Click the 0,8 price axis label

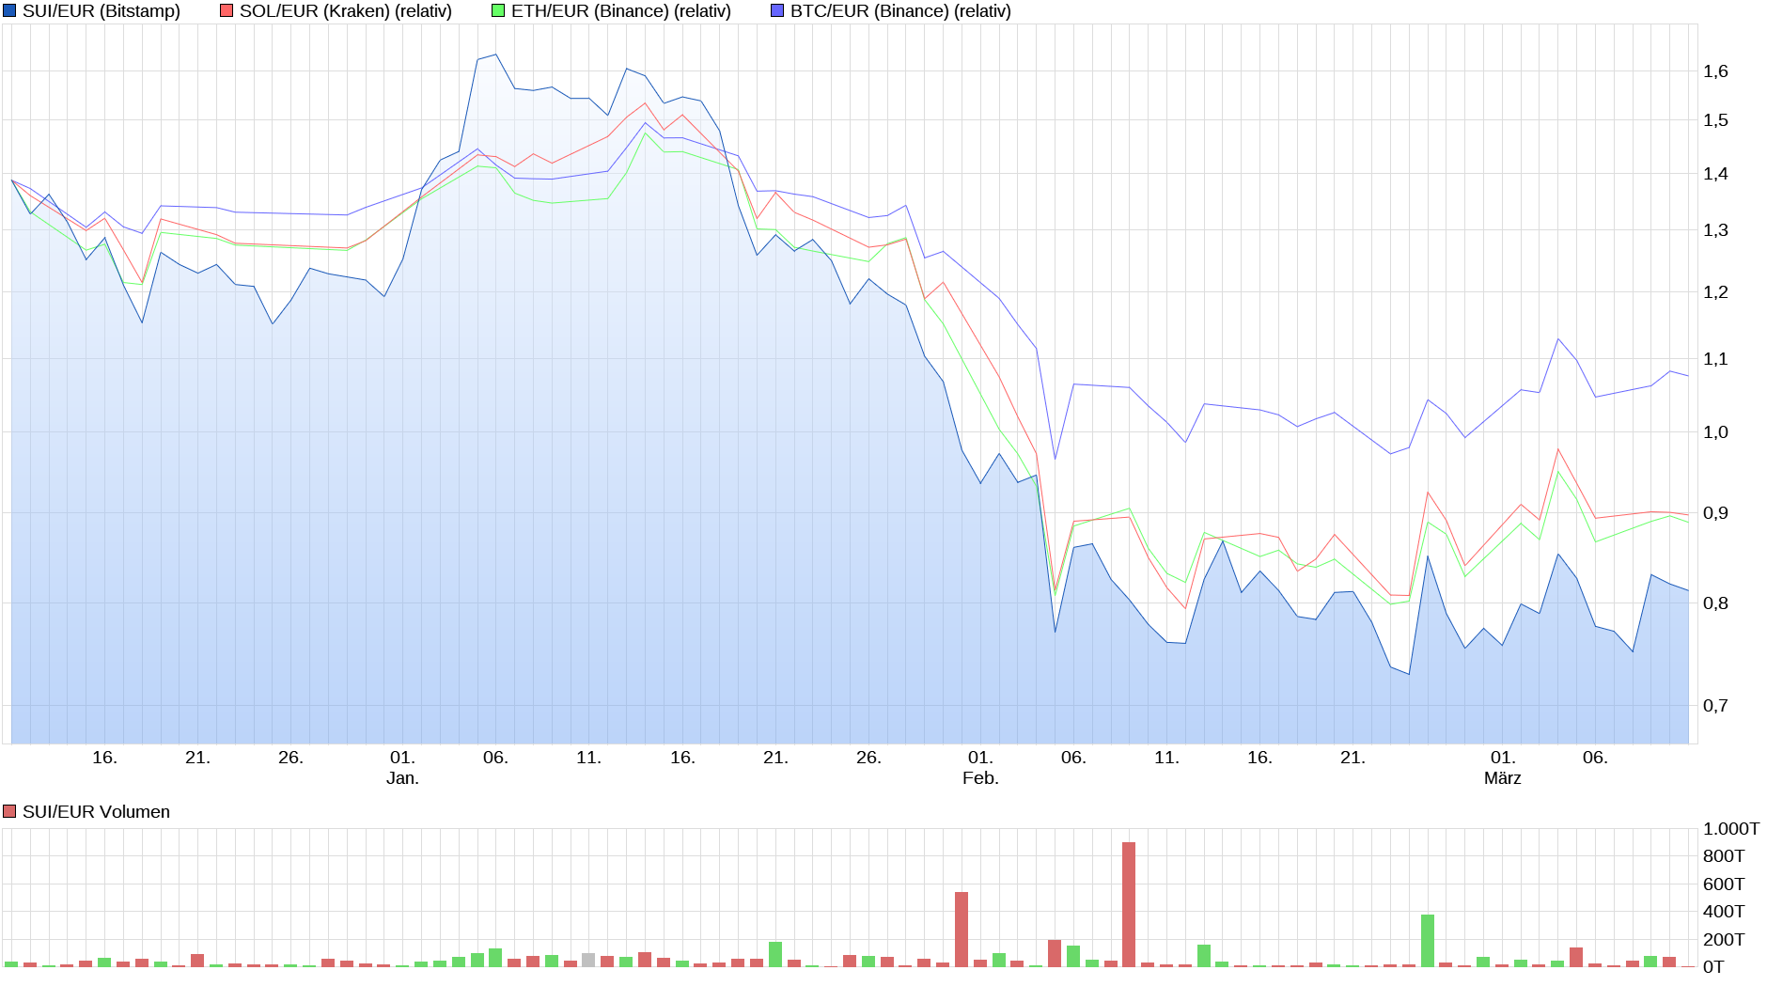(x=1715, y=603)
